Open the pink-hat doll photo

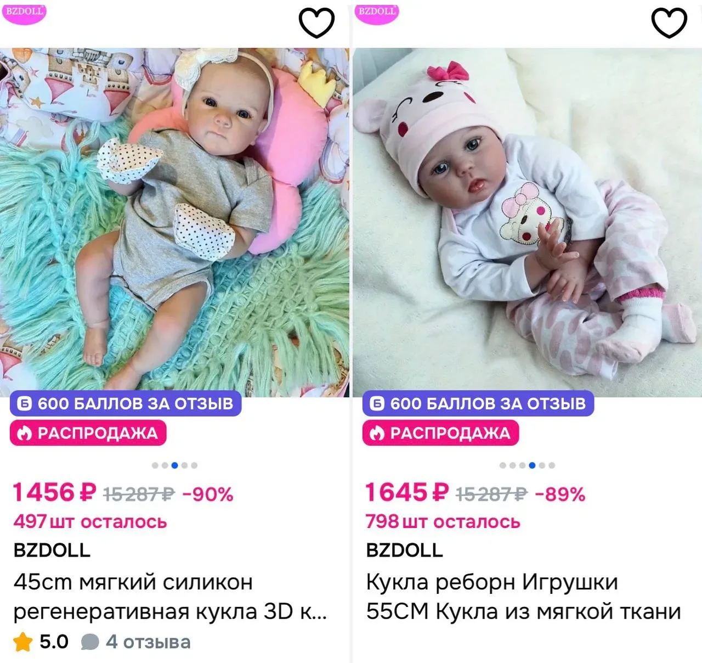tap(527, 222)
